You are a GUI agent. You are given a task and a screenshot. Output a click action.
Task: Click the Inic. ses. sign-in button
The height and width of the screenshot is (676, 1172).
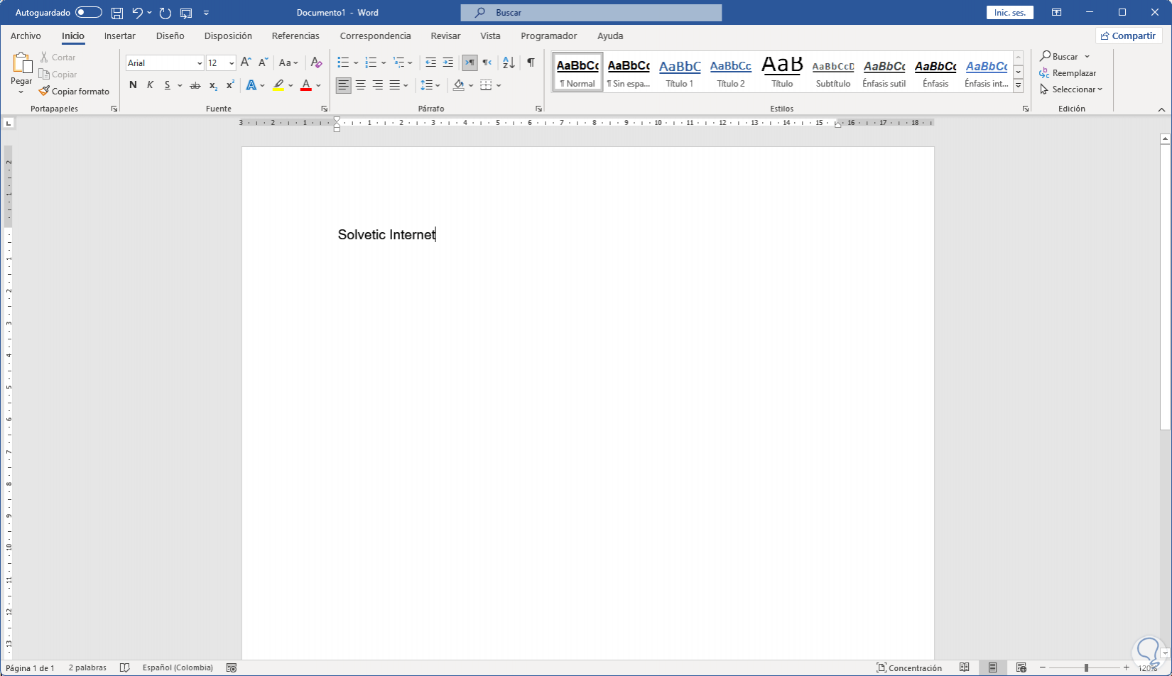click(x=1010, y=13)
